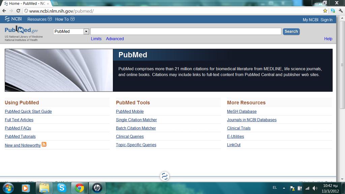
Task: Open My NCBI link
Action: 310,20
